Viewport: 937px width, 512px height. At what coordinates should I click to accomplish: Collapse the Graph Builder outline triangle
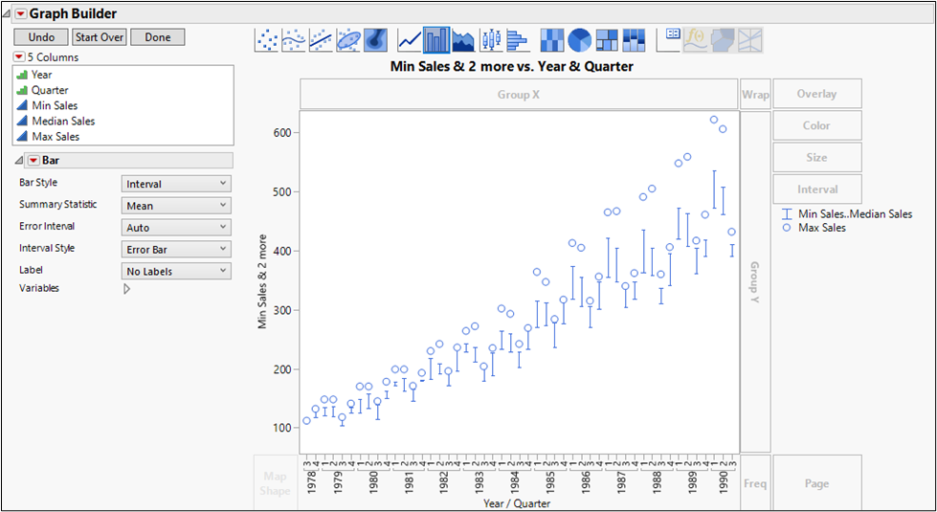tap(7, 13)
